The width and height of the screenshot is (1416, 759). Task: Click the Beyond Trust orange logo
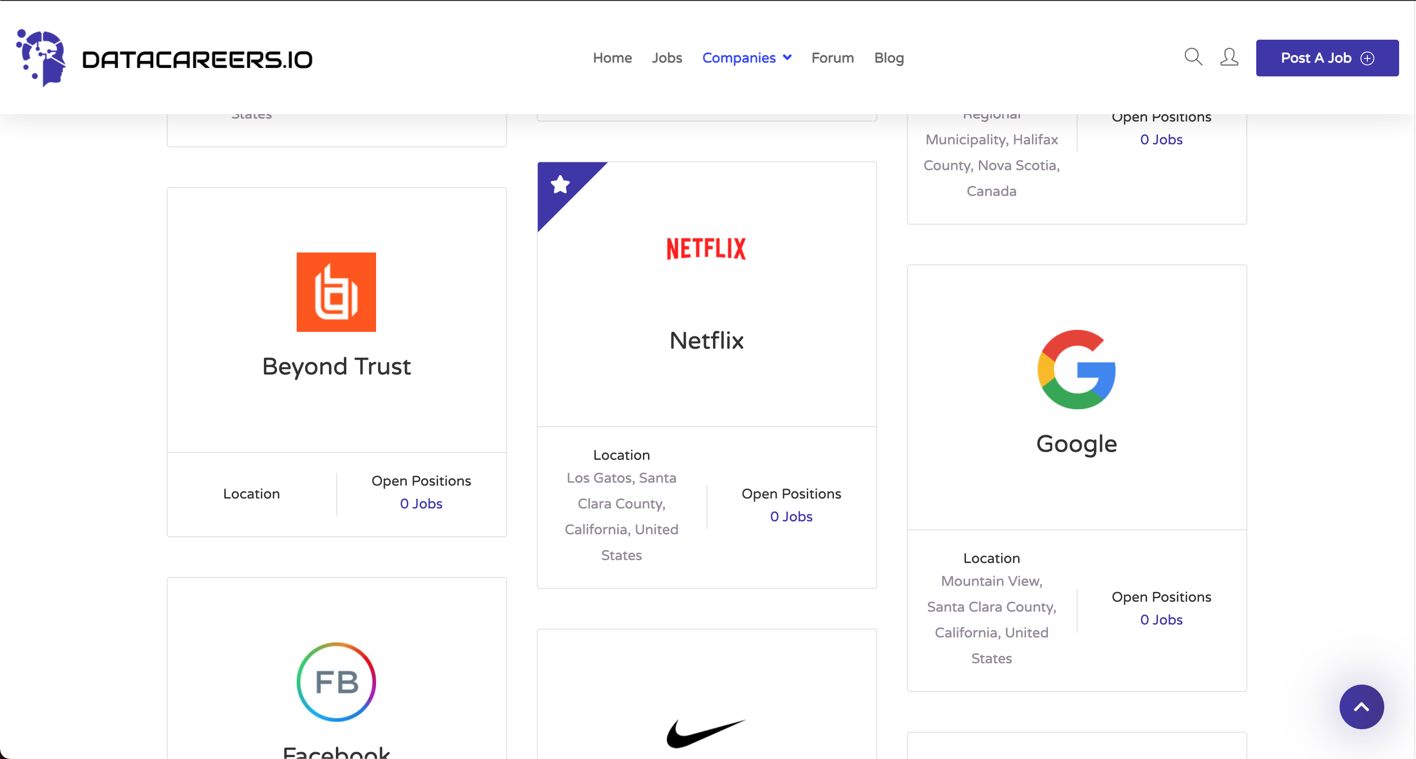[336, 292]
